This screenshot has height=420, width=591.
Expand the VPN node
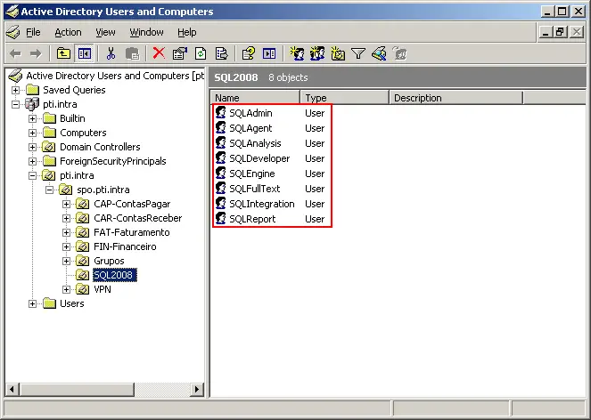pos(66,289)
